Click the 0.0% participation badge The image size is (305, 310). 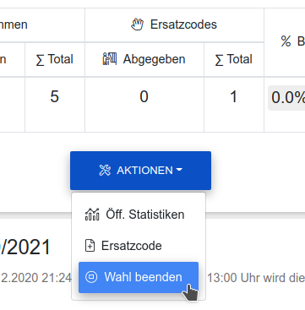286,98
